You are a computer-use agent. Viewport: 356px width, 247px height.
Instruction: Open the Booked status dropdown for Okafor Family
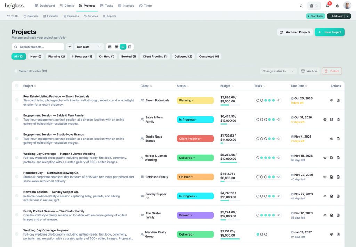click(x=195, y=215)
